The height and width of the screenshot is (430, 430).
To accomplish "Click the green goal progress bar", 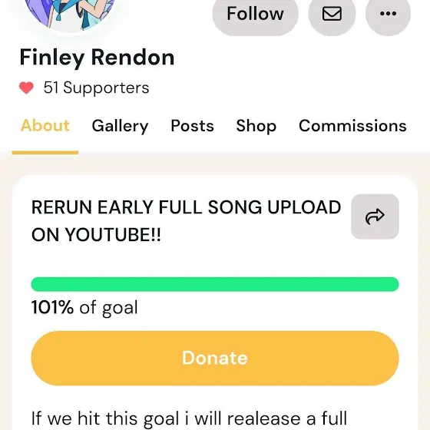I will click(215, 284).
